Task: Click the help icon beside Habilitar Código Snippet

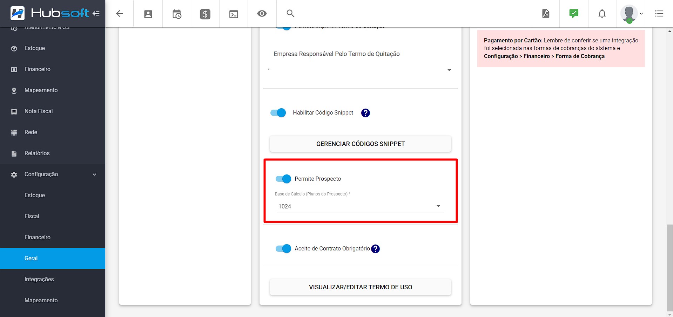Action: point(365,113)
